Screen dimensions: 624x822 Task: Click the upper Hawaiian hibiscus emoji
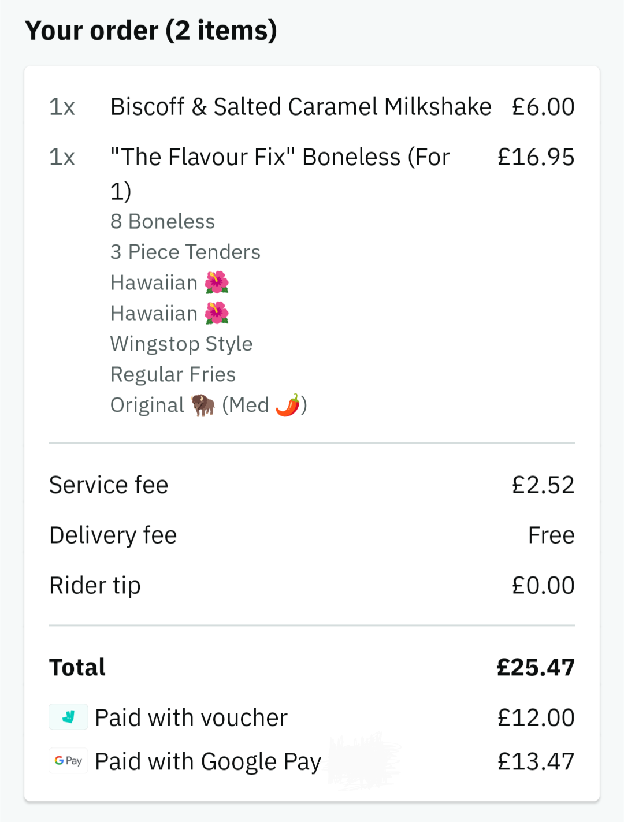click(217, 282)
